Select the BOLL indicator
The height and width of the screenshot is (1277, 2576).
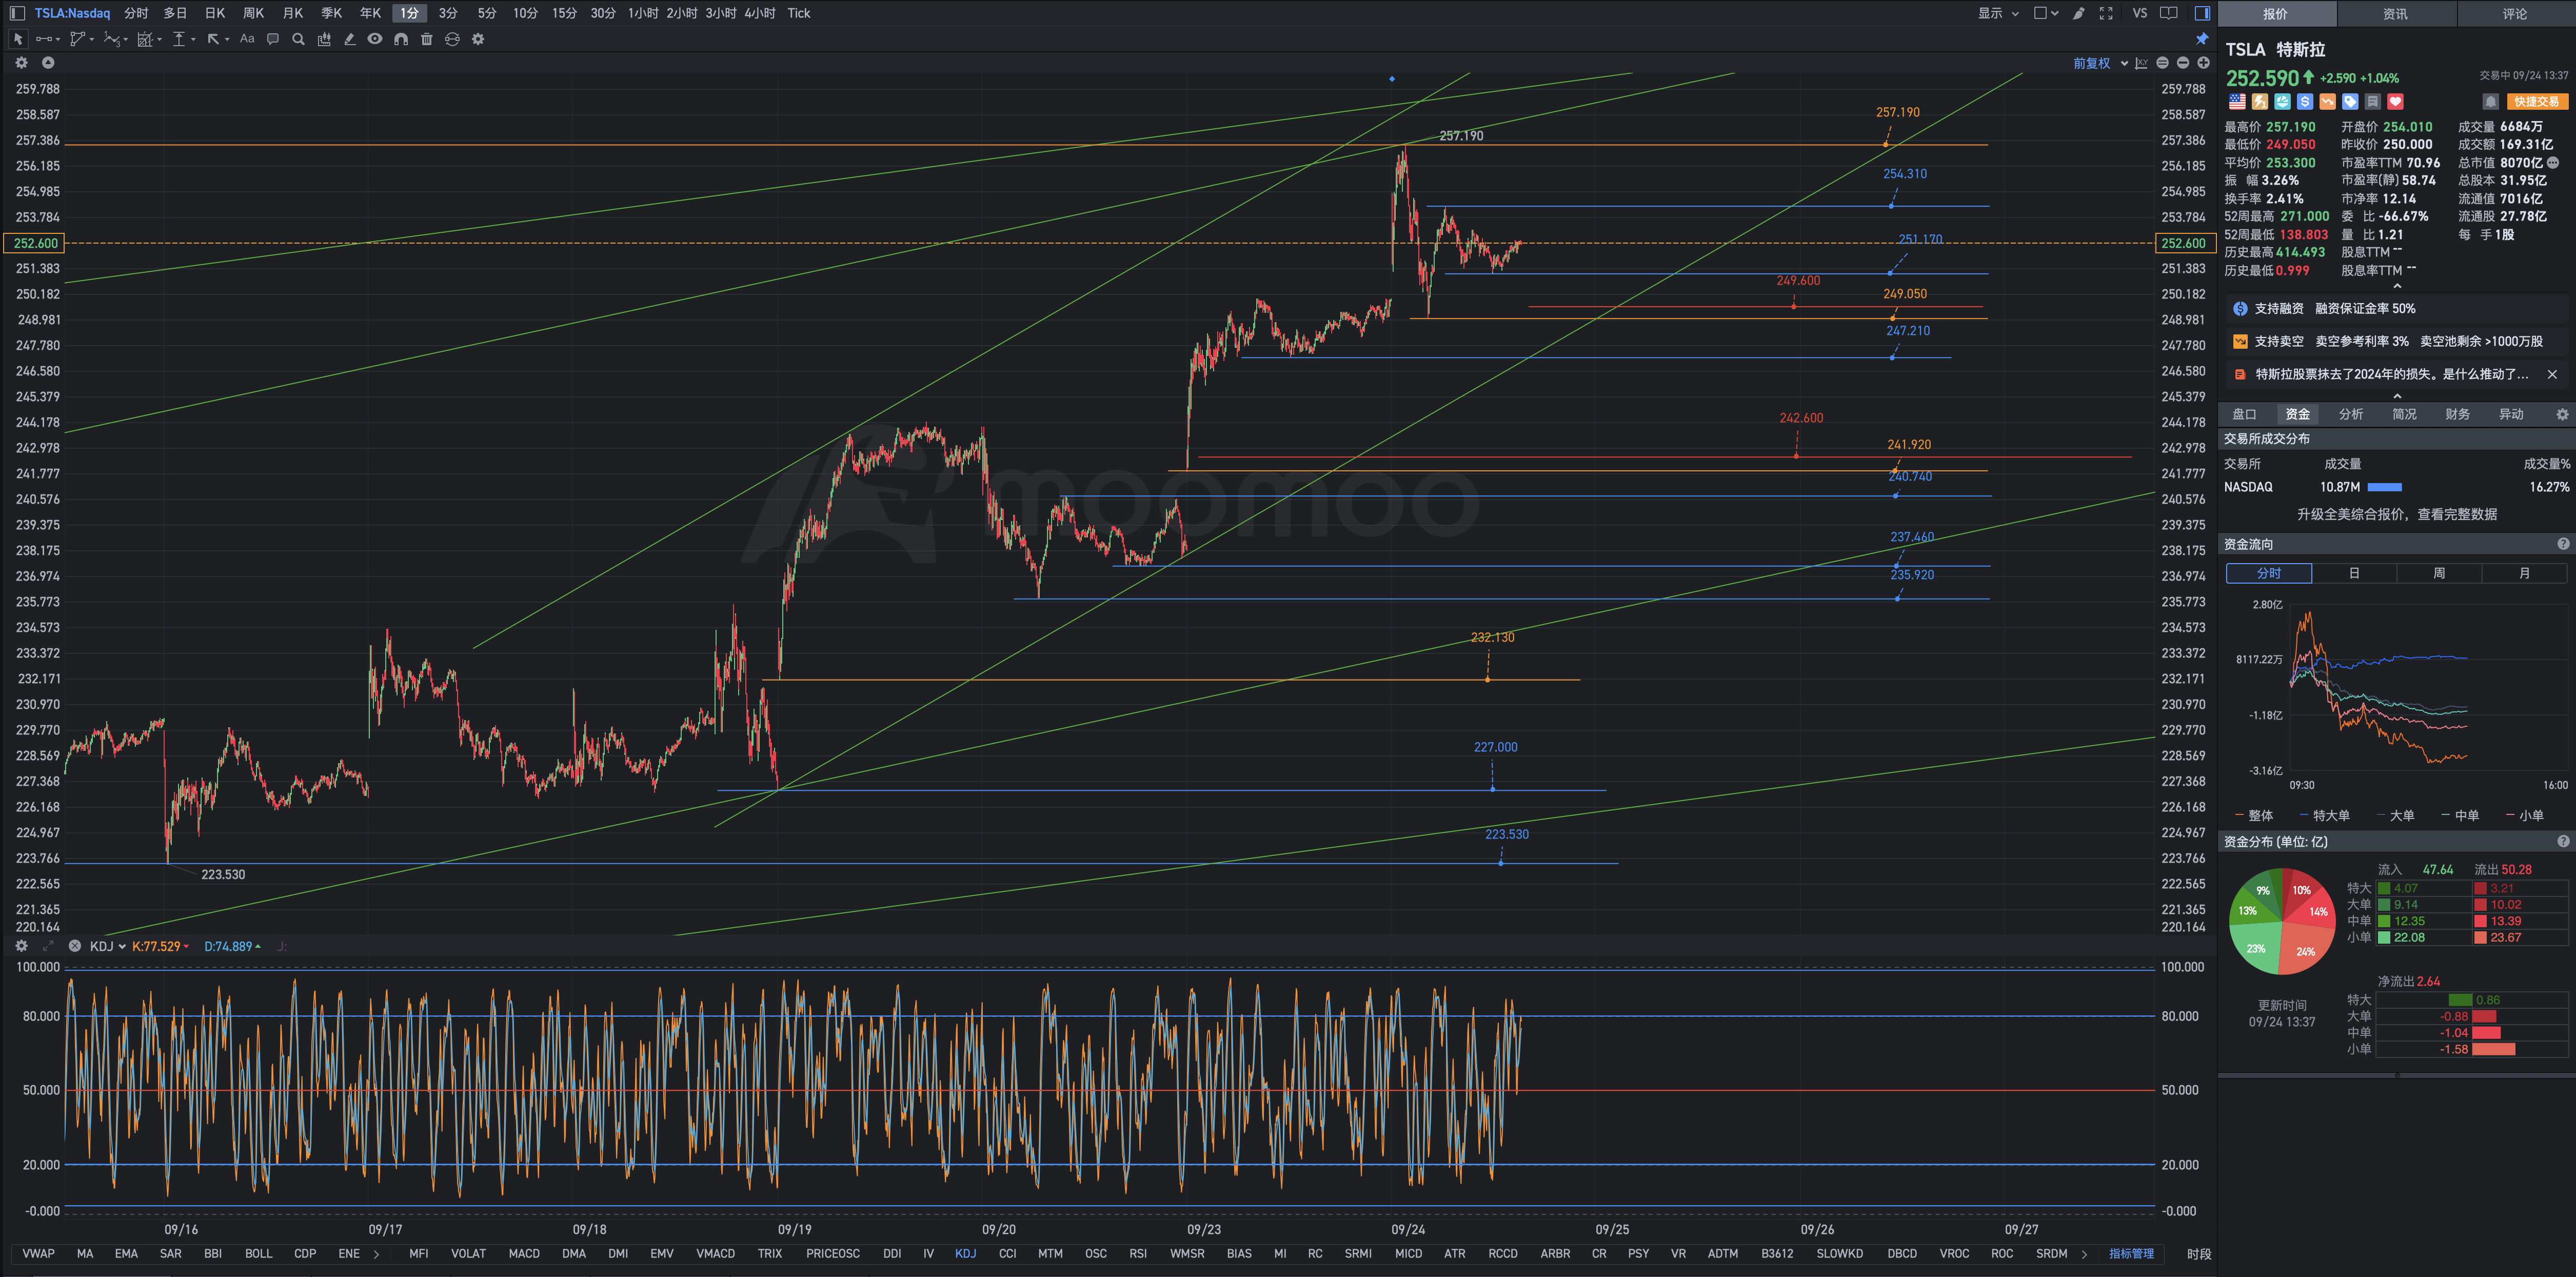coord(258,1253)
